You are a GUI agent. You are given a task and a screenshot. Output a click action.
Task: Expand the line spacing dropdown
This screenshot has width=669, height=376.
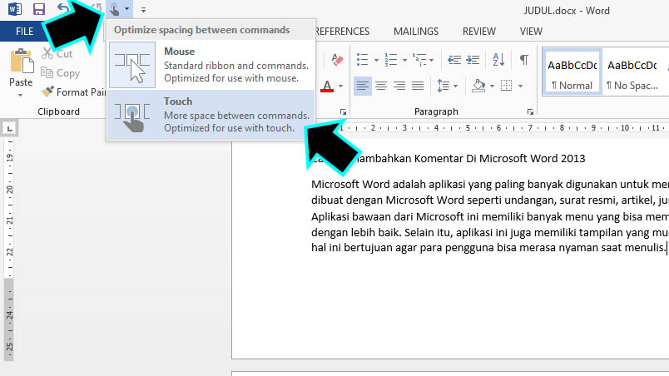455,87
